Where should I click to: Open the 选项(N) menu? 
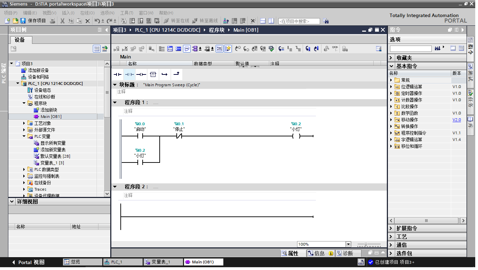tap(107, 13)
